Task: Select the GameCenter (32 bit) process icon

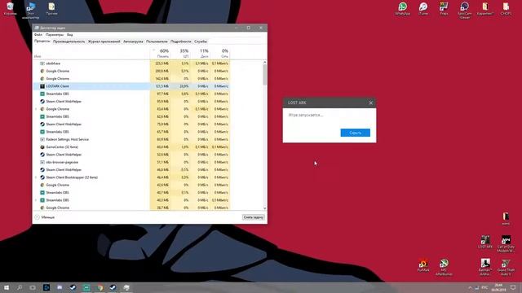Action: (x=42, y=146)
